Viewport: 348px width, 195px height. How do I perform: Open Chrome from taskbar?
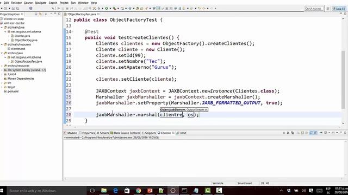139,191
